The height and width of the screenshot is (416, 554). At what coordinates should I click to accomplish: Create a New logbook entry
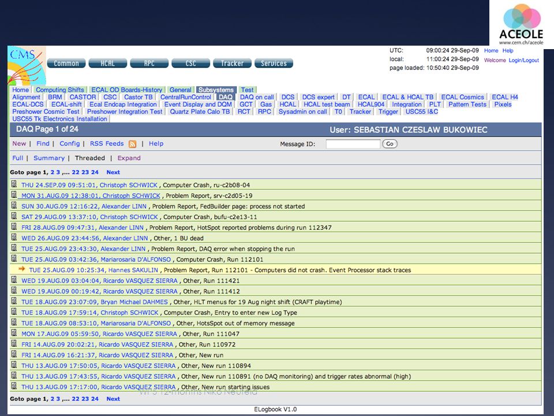pos(19,144)
